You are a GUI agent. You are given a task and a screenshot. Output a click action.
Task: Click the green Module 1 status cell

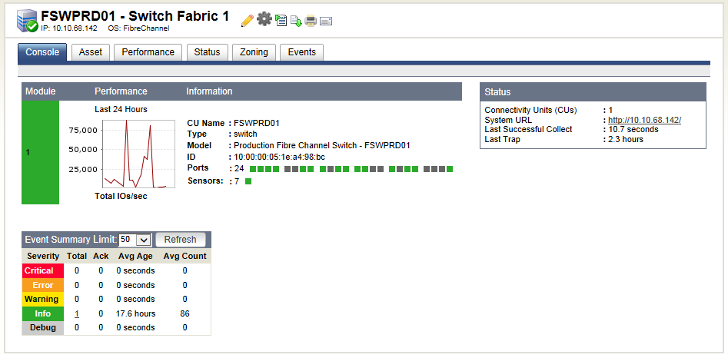[41, 152]
